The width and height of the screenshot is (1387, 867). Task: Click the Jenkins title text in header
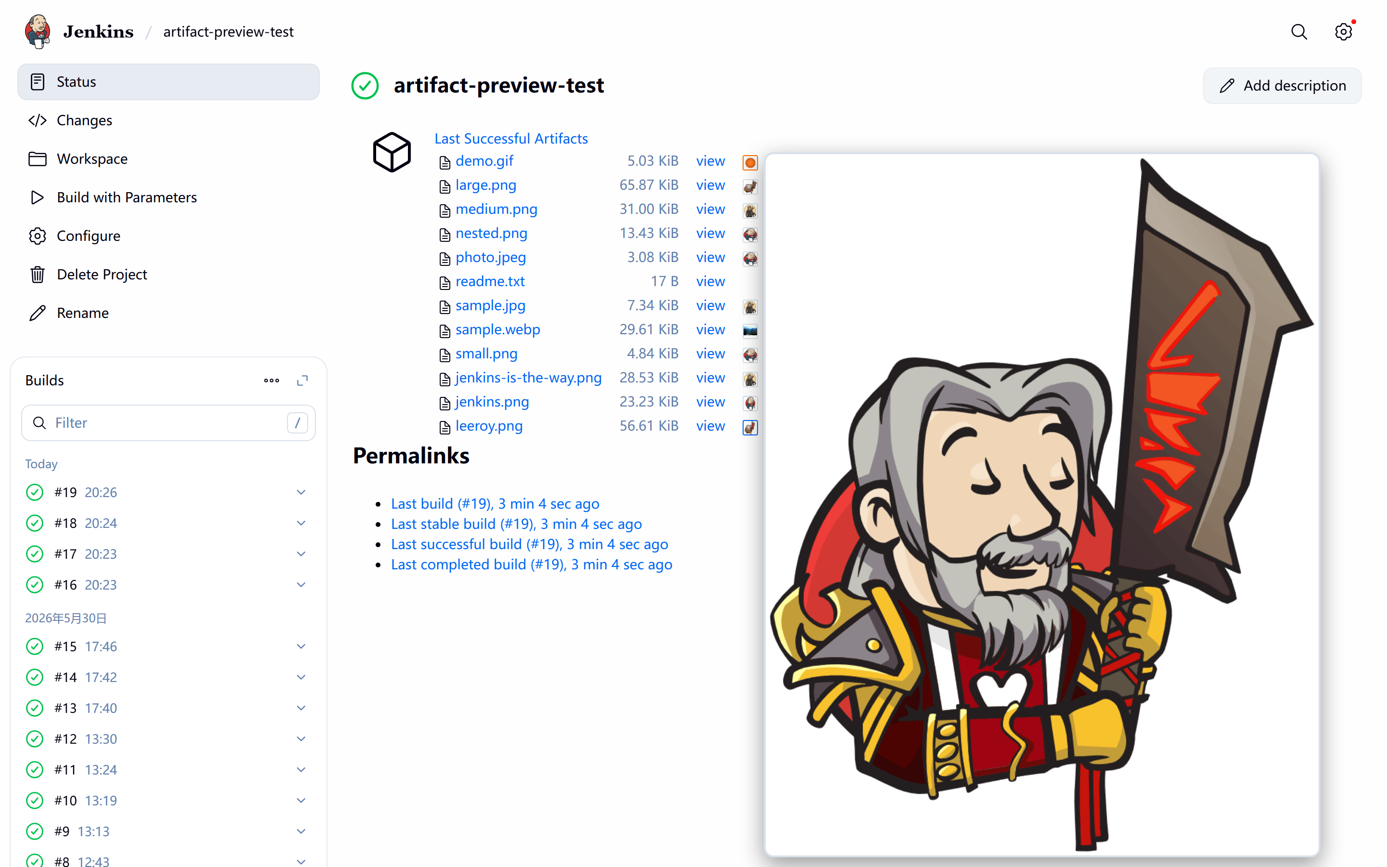tap(99, 31)
